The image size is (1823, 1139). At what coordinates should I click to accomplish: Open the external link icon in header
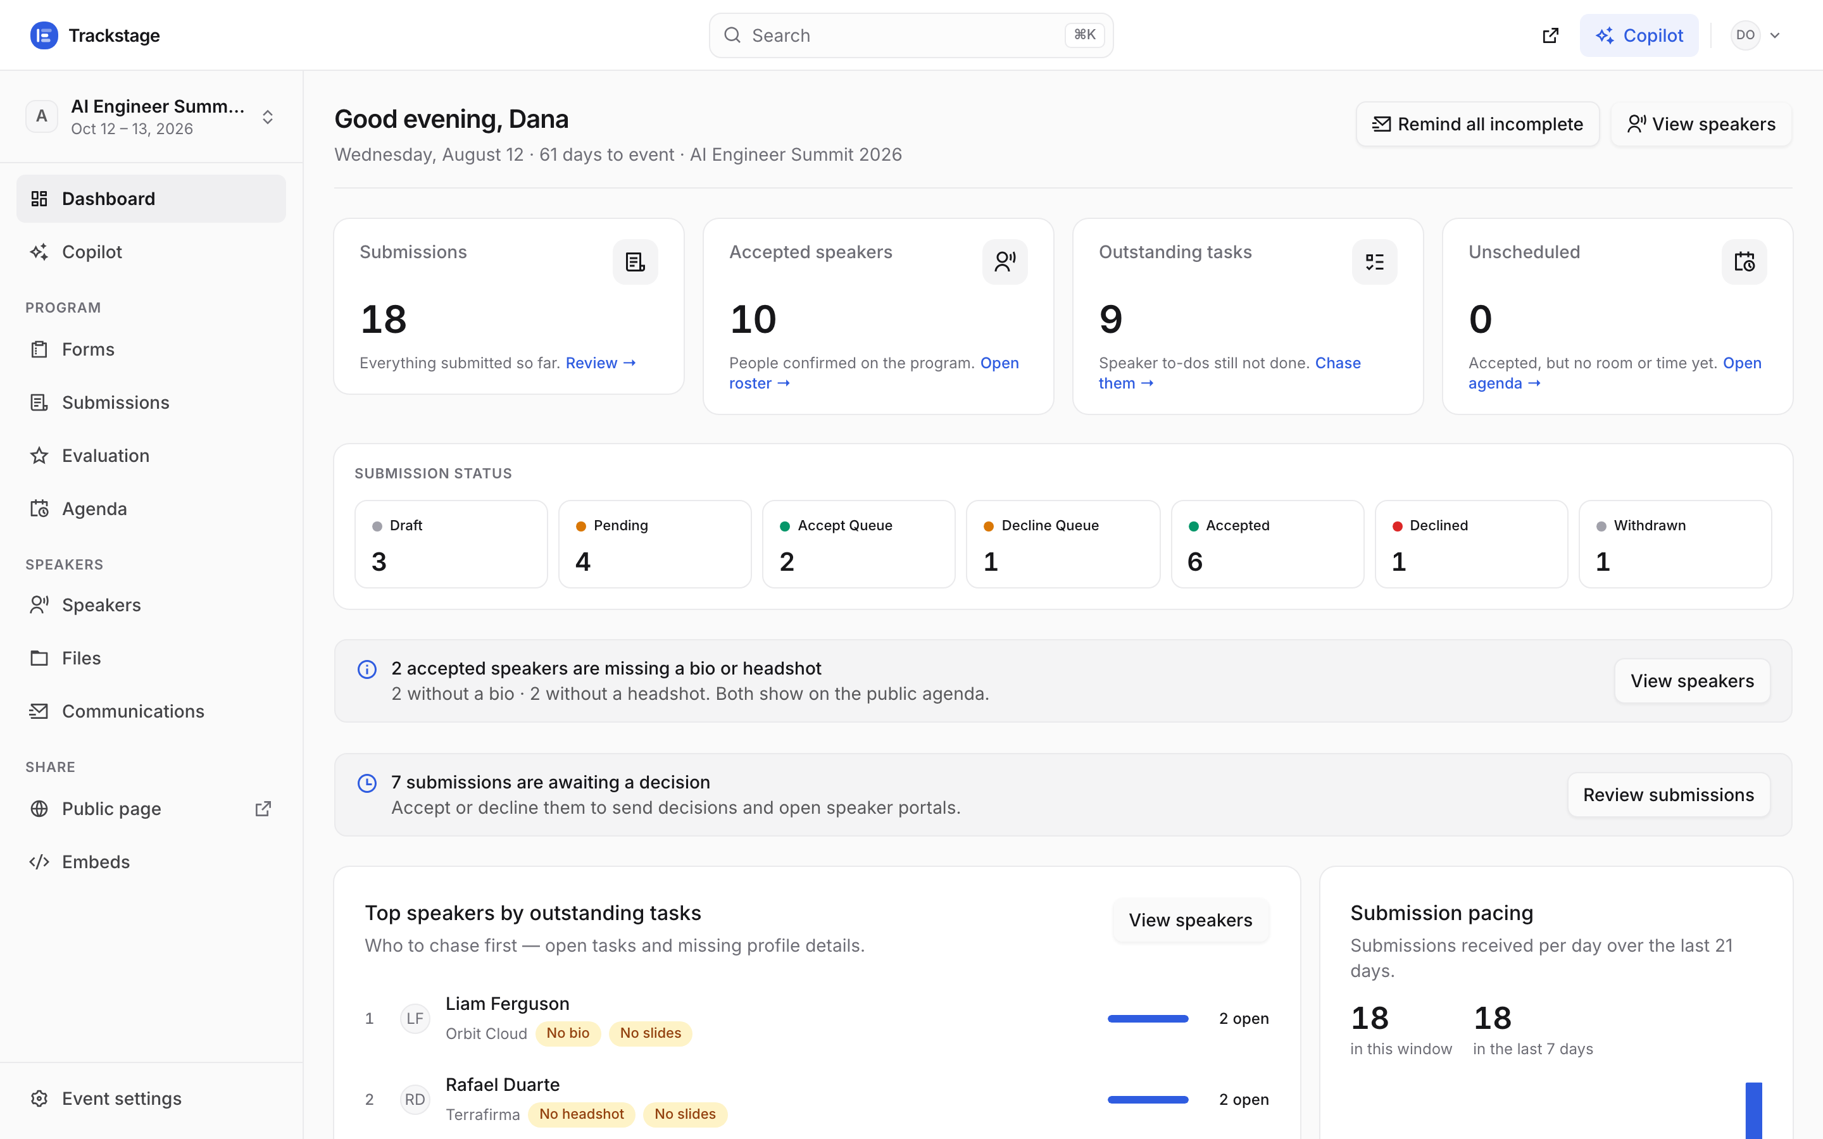pyautogui.click(x=1550, y=35)
